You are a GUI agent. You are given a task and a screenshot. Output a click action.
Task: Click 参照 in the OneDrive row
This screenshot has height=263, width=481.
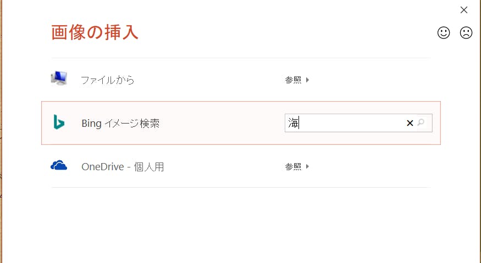(293, 166)
